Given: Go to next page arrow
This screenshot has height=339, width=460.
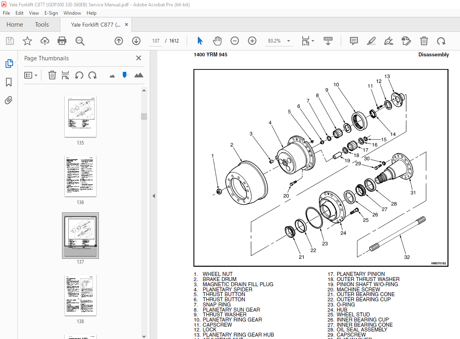Looking at the screenshot, I should (136, 41).
